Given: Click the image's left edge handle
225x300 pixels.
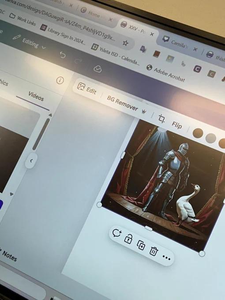Looking at the screenshot, I should 123,155.
